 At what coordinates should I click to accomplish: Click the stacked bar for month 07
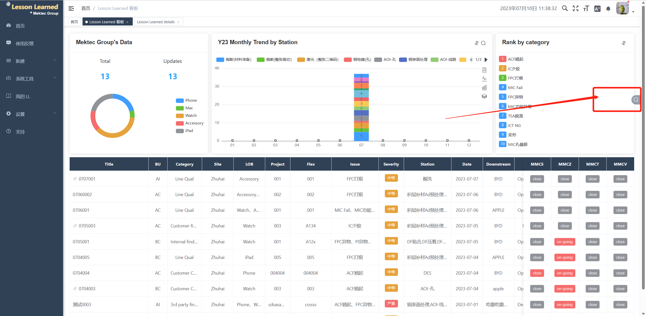(361, 107)
